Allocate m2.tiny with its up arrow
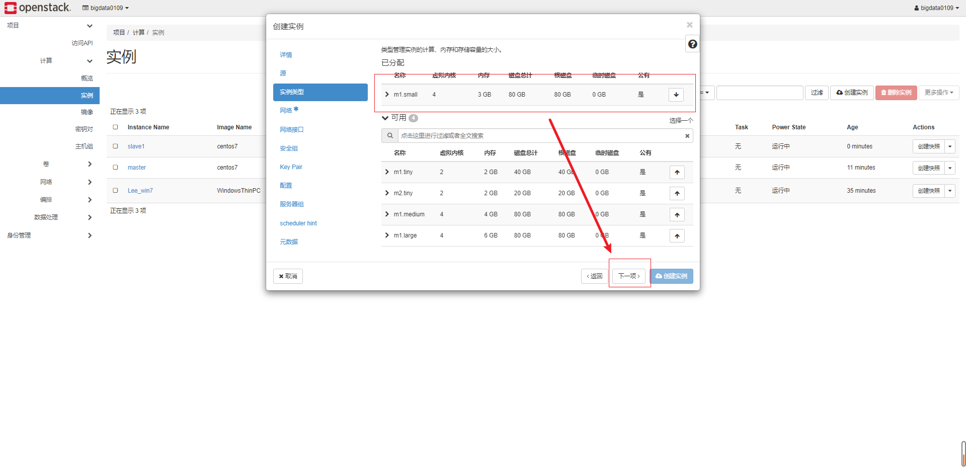 (677, 193)
